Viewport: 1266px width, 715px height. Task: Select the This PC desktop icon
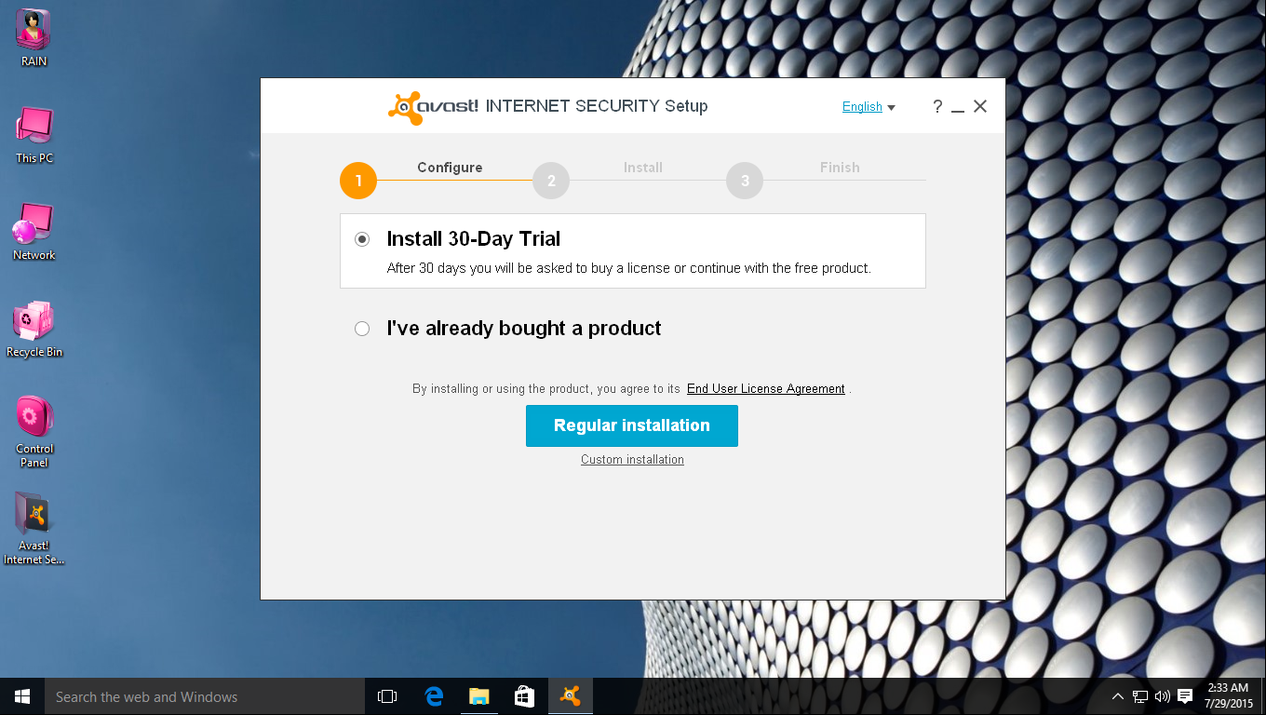coord(34,135)
